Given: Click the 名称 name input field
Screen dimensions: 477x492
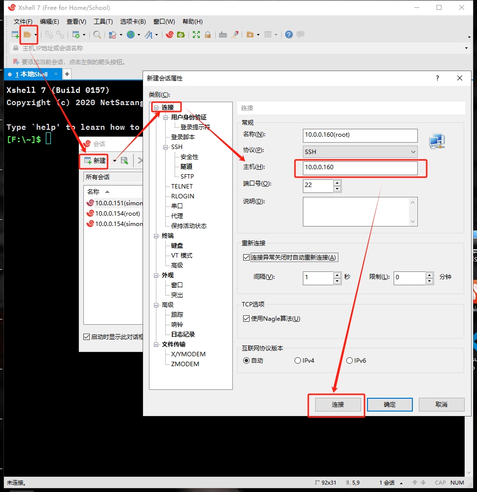Looking at the screenshot, I should [360, 135].
